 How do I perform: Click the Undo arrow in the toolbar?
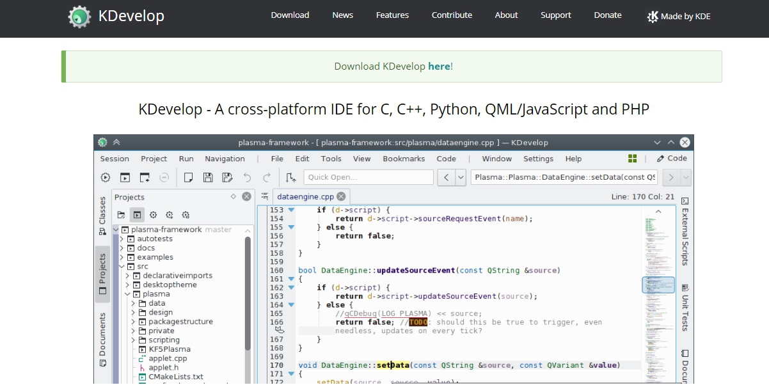click(248, 178)
